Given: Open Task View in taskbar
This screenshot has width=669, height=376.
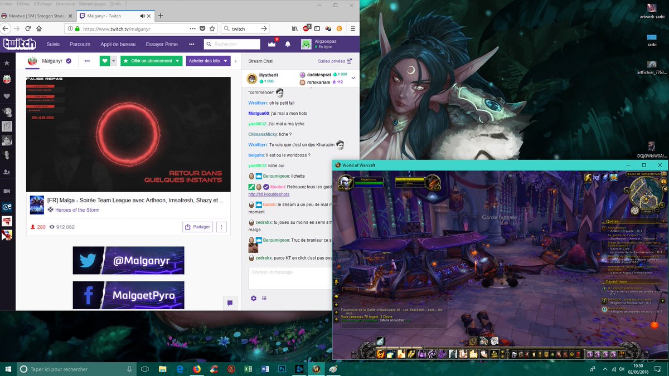Looking at the screenshot, I should click(x=145, y=369).
